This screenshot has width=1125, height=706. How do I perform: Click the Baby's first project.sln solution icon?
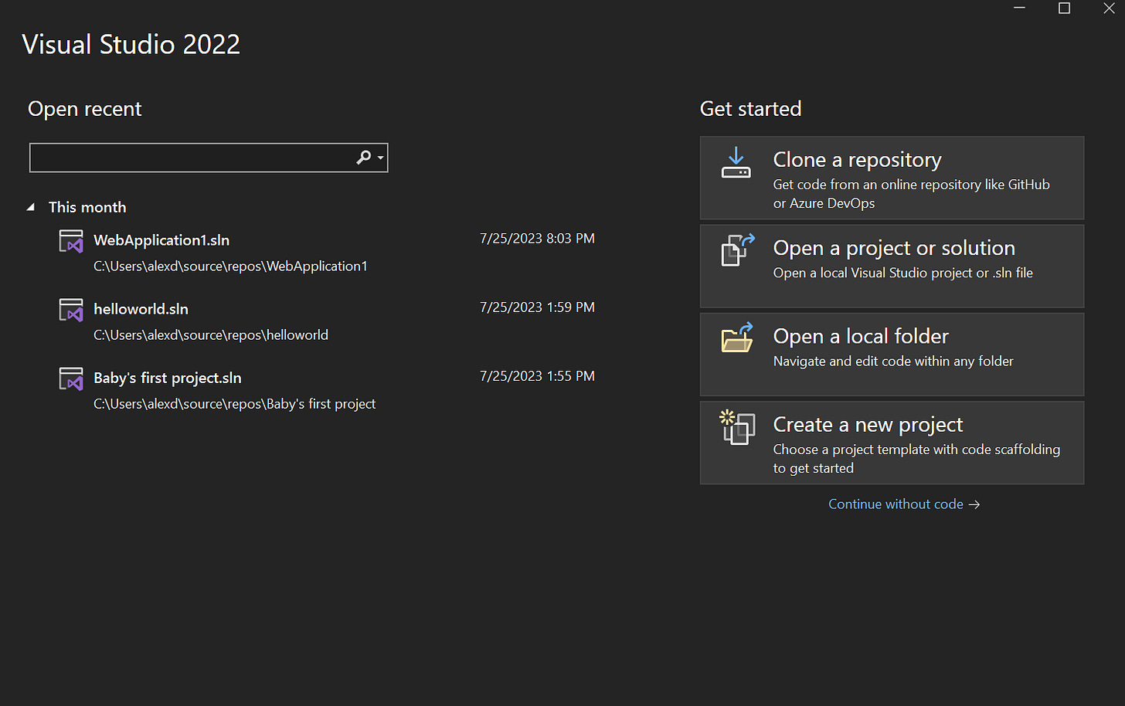[x=71, y=378]
